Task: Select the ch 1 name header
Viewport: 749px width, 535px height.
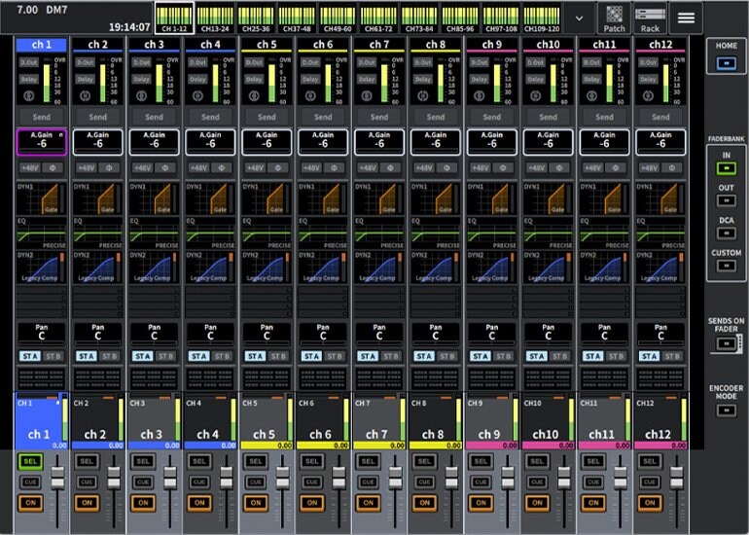Action: pos(42,45)
